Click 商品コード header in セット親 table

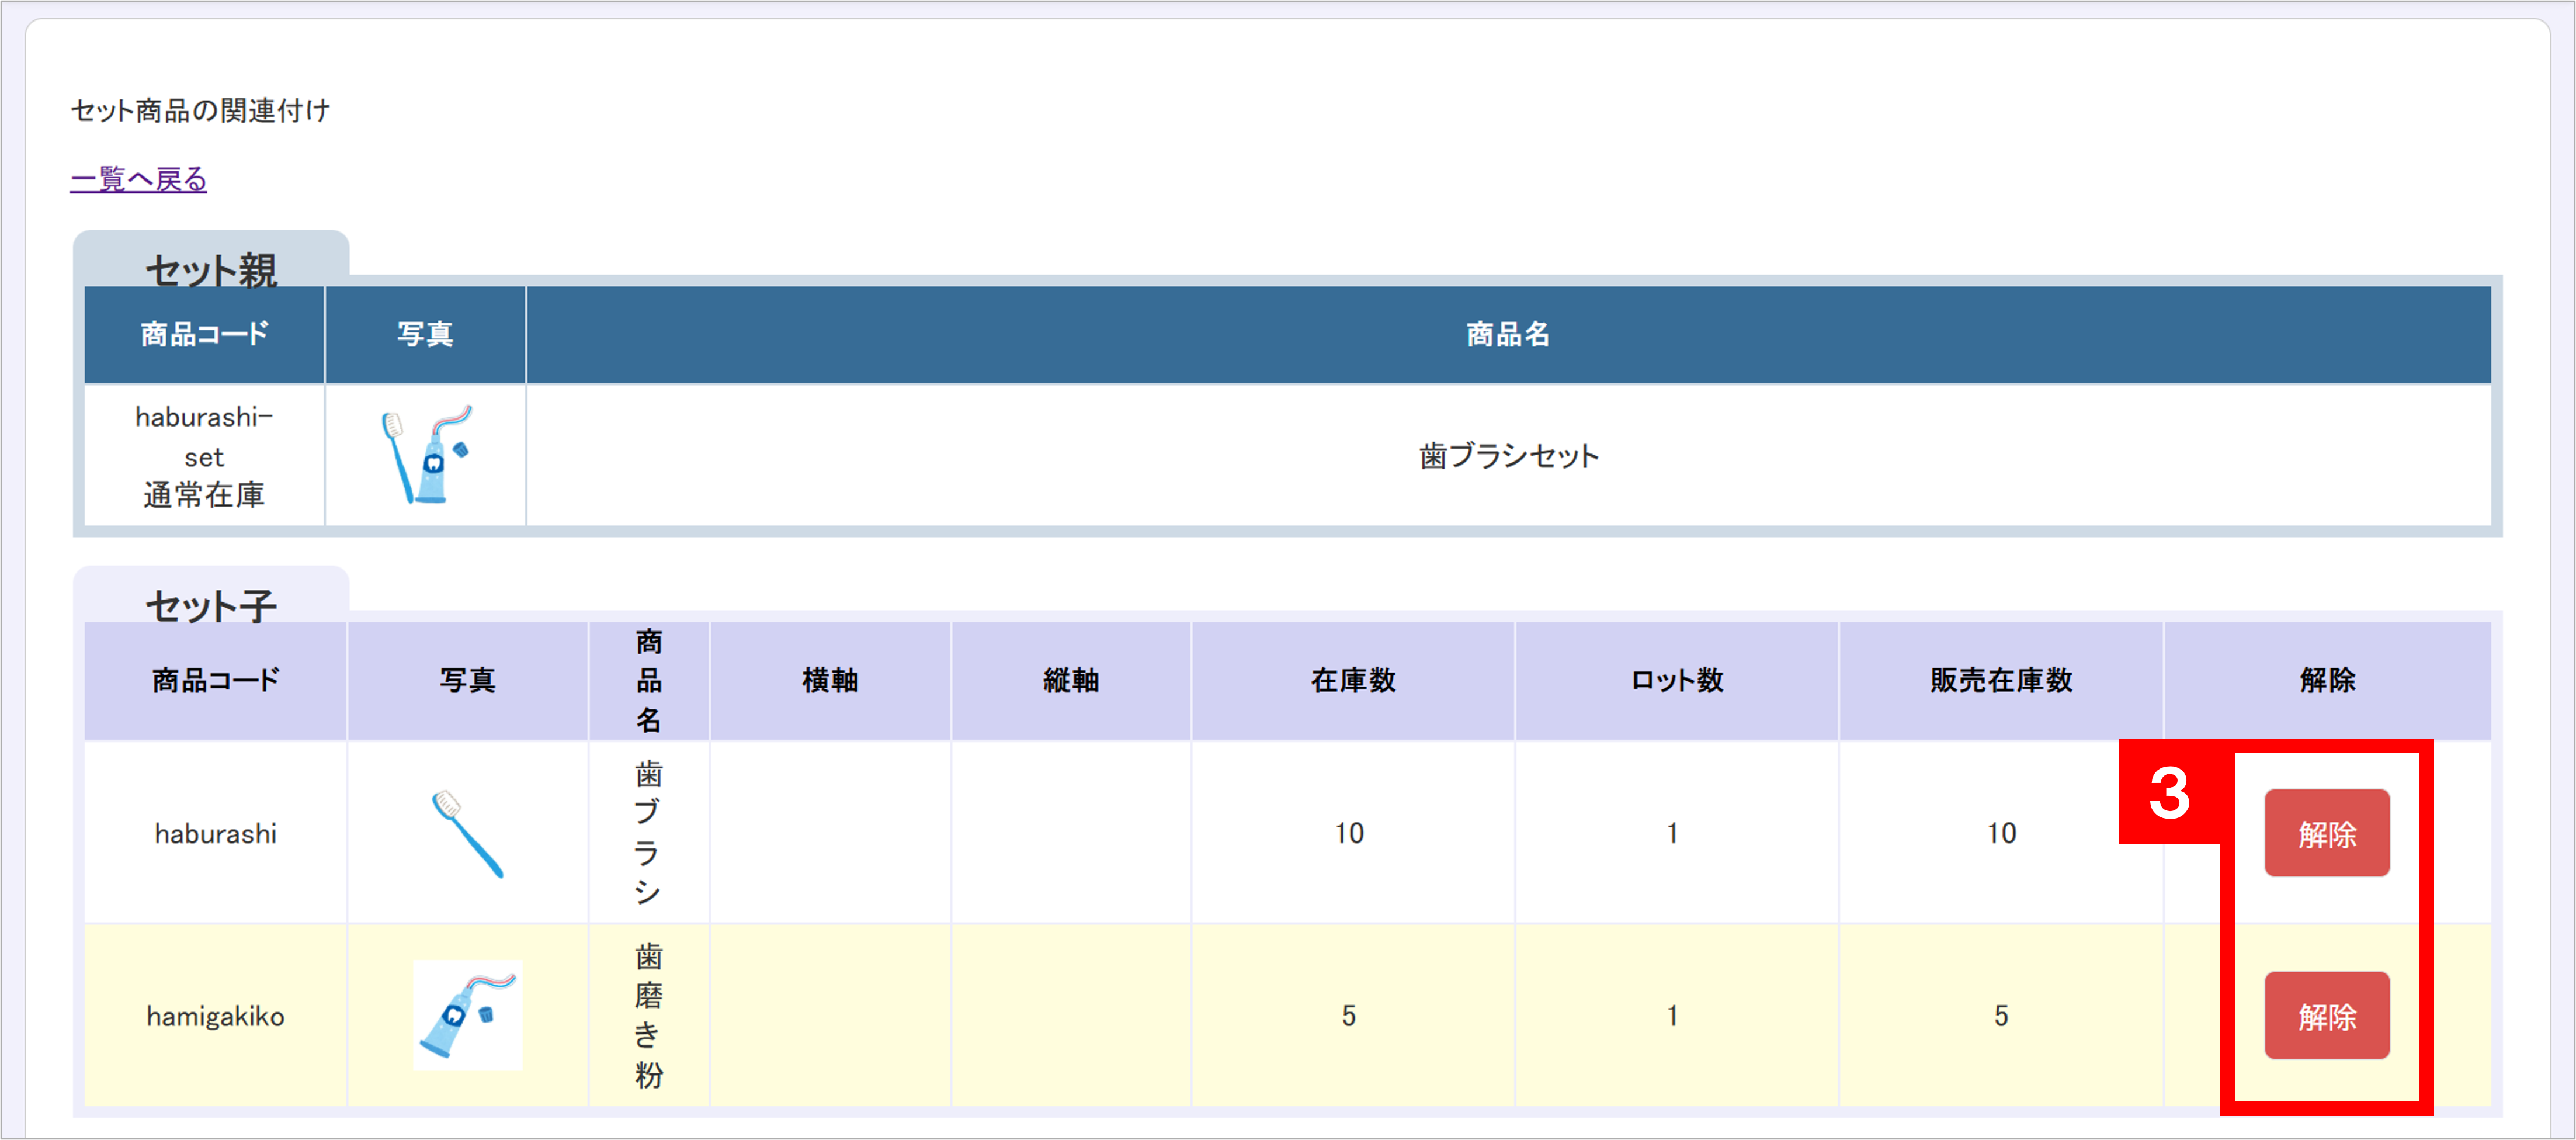(x=204, y=335)
